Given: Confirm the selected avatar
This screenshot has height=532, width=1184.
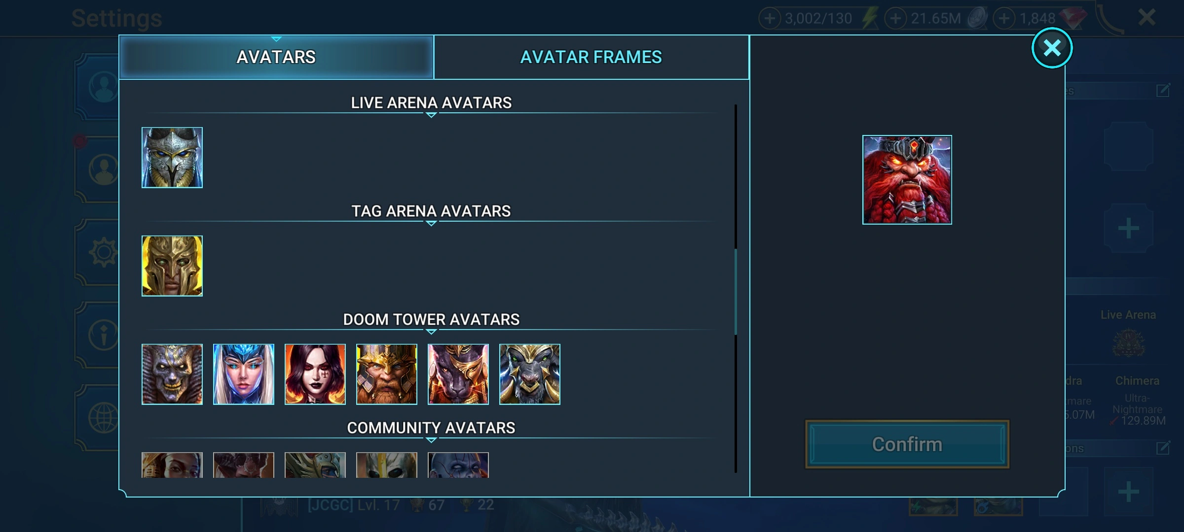Looking at the screenshot, I should [907, 444].
